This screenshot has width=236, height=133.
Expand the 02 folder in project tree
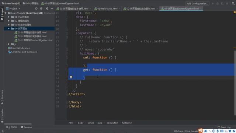(9, 21)
